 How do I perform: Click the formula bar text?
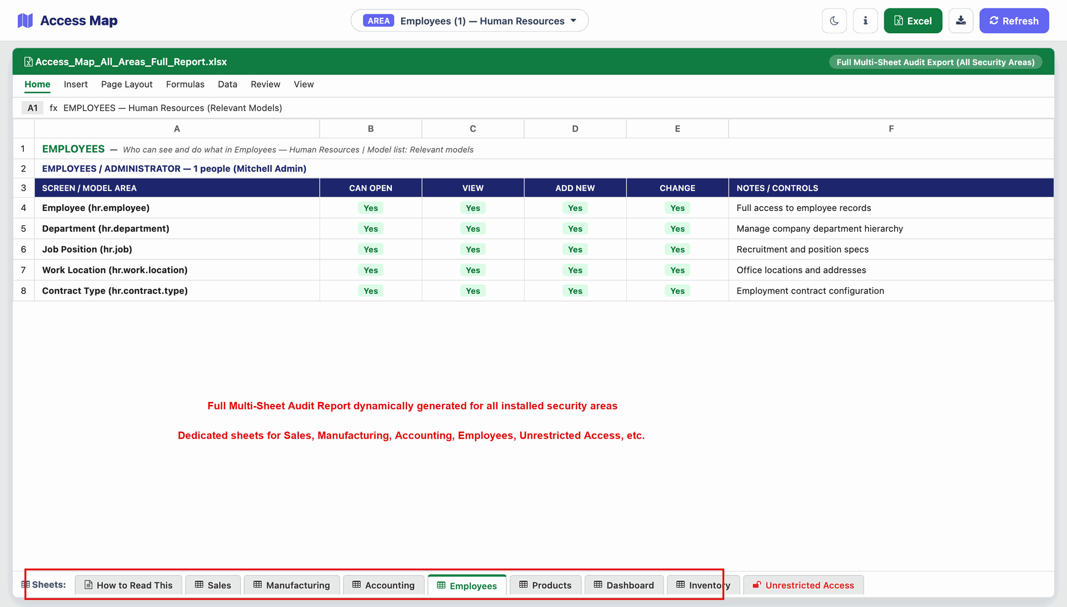coord(173,108)
